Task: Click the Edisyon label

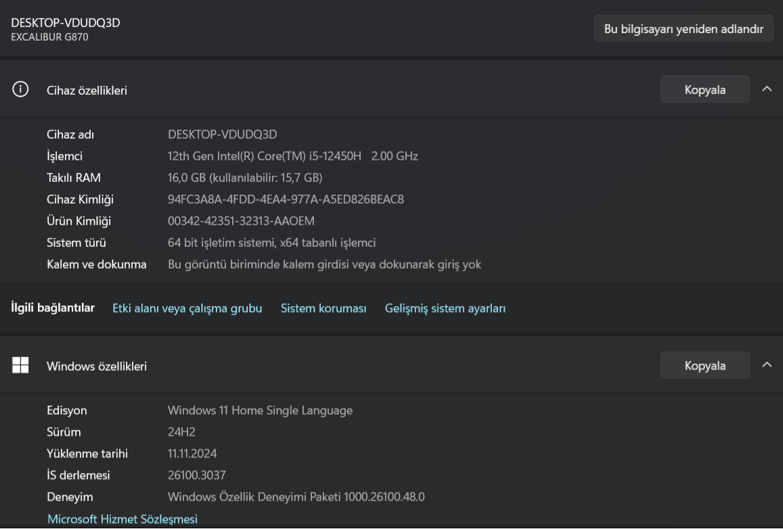Action: click(67, 410)
